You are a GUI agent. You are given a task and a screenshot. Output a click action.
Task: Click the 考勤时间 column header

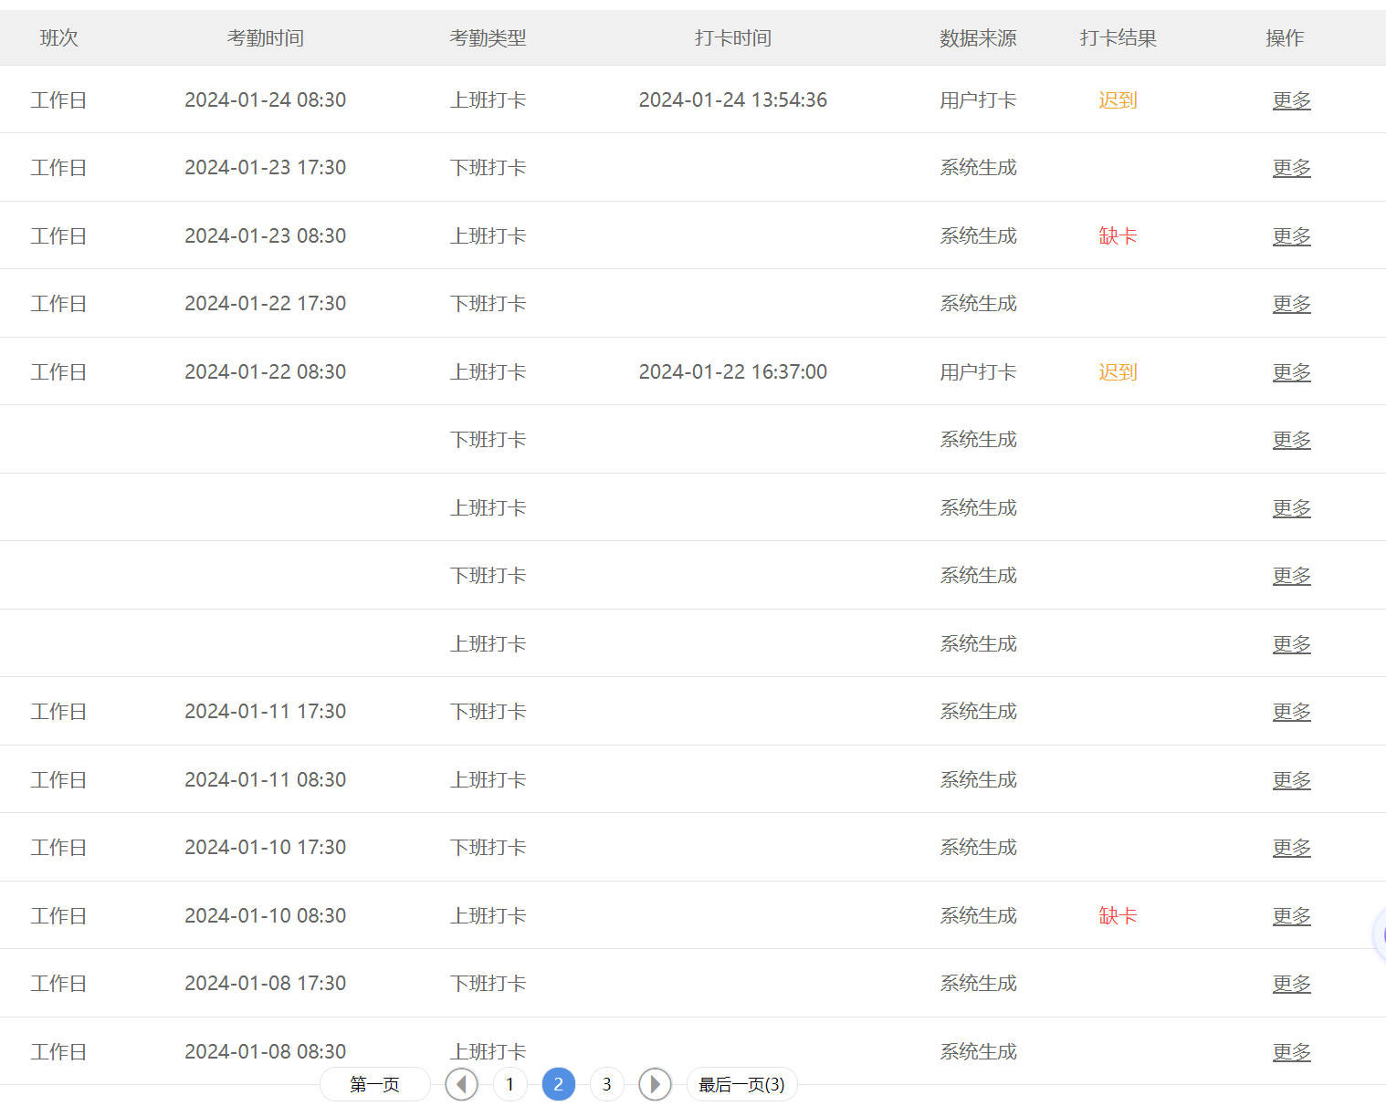(x=265, y=38)
